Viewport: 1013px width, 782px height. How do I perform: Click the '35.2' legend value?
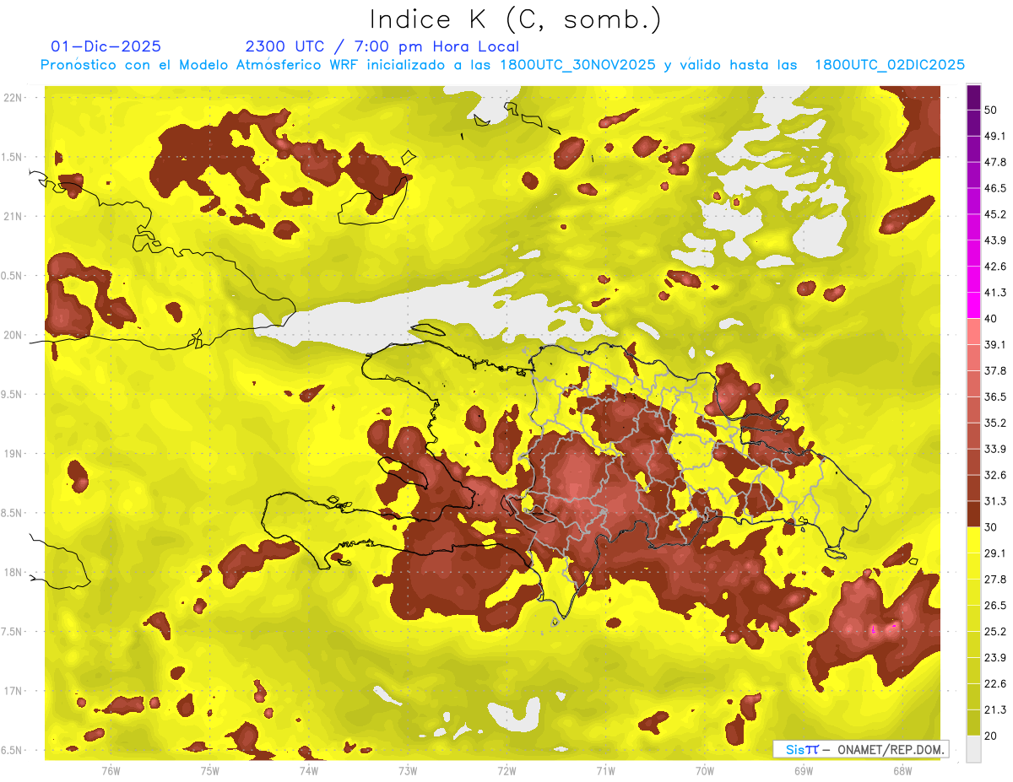pos(995,423)
